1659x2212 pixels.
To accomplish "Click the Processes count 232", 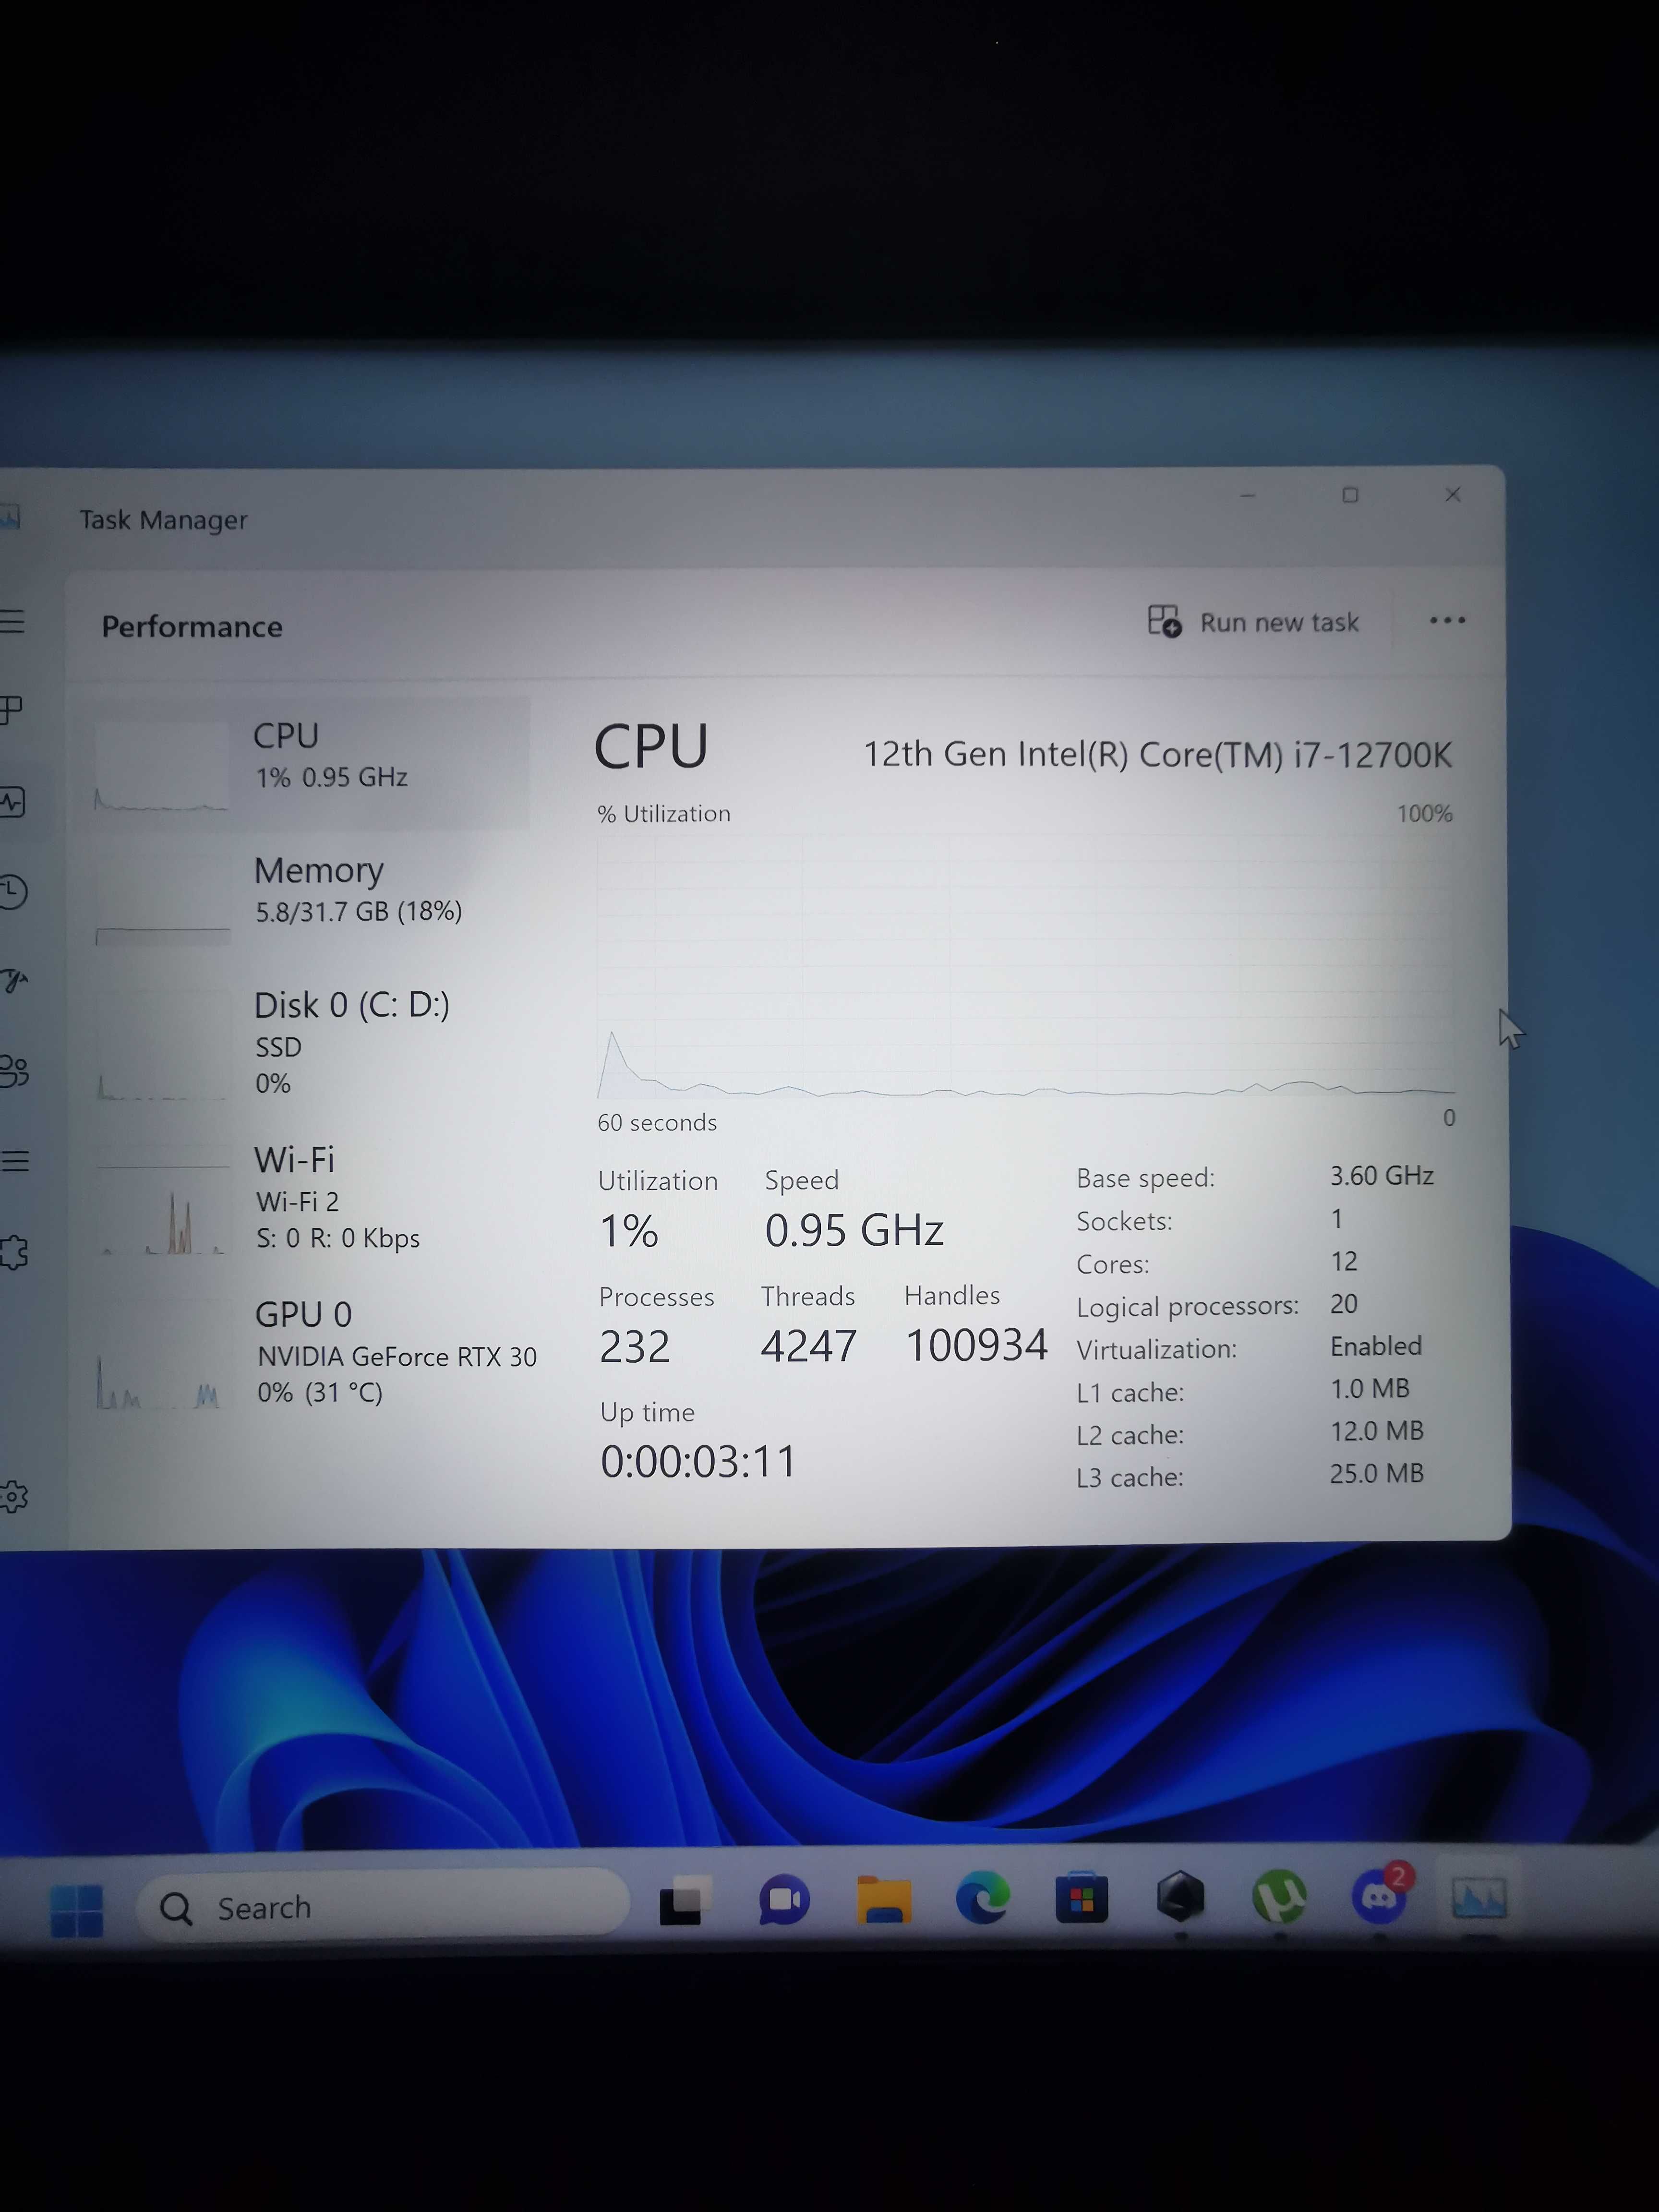I will click(634, 1346).
